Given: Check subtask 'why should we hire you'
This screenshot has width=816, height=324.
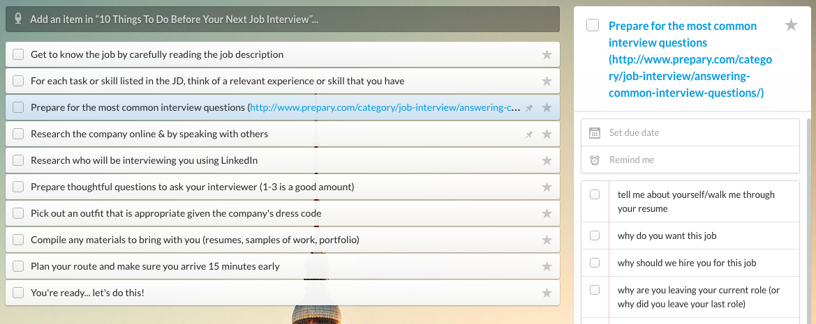Looking at the screenshot, I should click(x=595, y=263).
